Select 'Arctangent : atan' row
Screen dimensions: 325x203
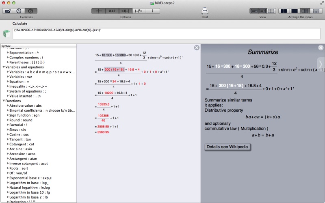click(x=38, y=159)
